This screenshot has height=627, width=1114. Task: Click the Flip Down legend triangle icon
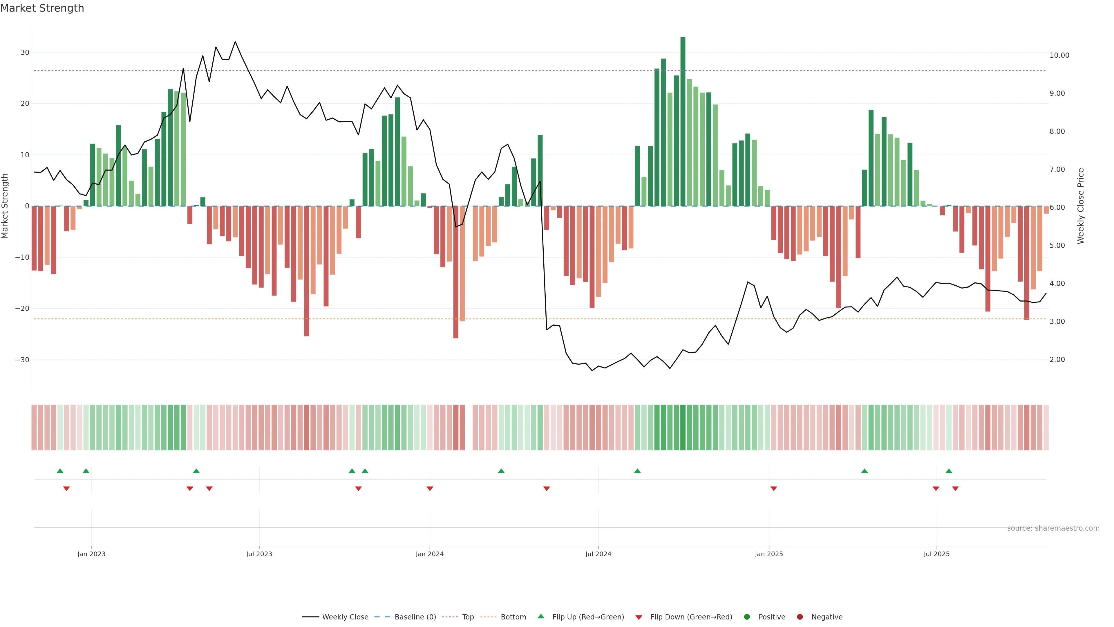pyautogui.click(x=639, y=617)
